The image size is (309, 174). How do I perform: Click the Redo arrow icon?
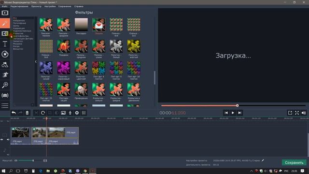click(20, 113)
